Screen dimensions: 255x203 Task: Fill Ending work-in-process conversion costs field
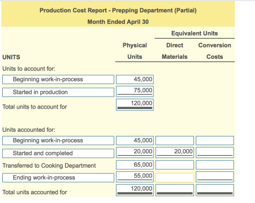[x=215, y=177]
